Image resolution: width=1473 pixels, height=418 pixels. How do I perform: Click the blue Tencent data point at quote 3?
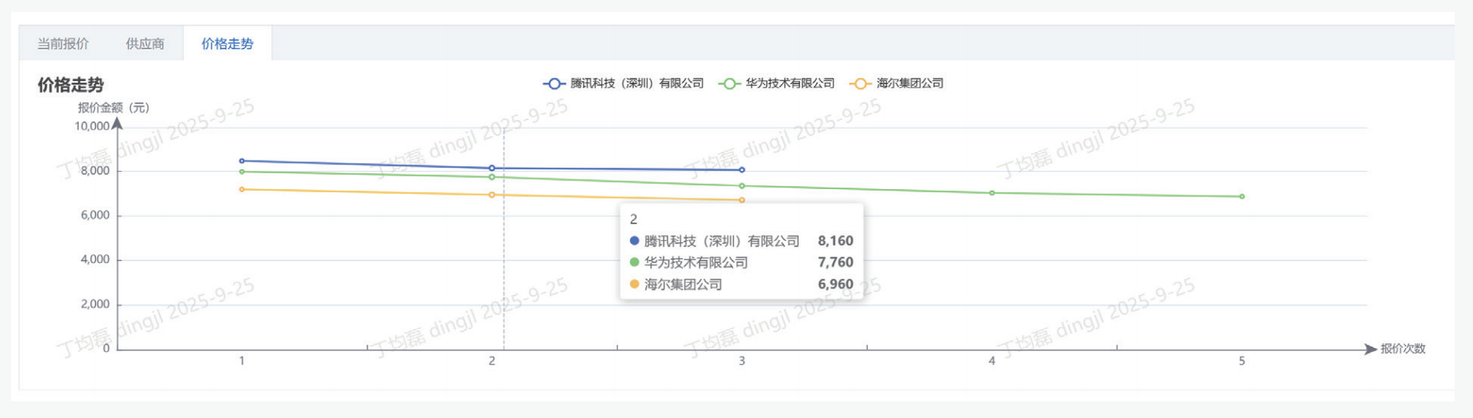tap(742, 170)
